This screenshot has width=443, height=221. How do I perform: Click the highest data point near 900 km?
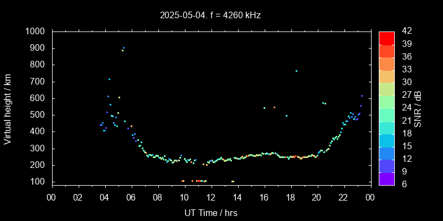pos(123,48)
